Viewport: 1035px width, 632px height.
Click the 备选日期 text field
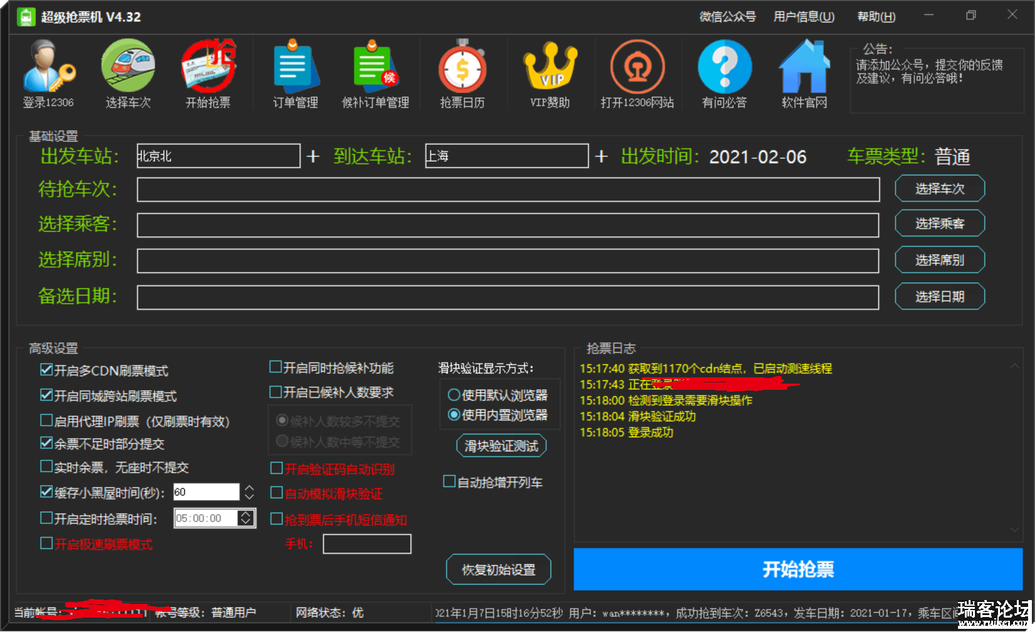tap(508, 297)
